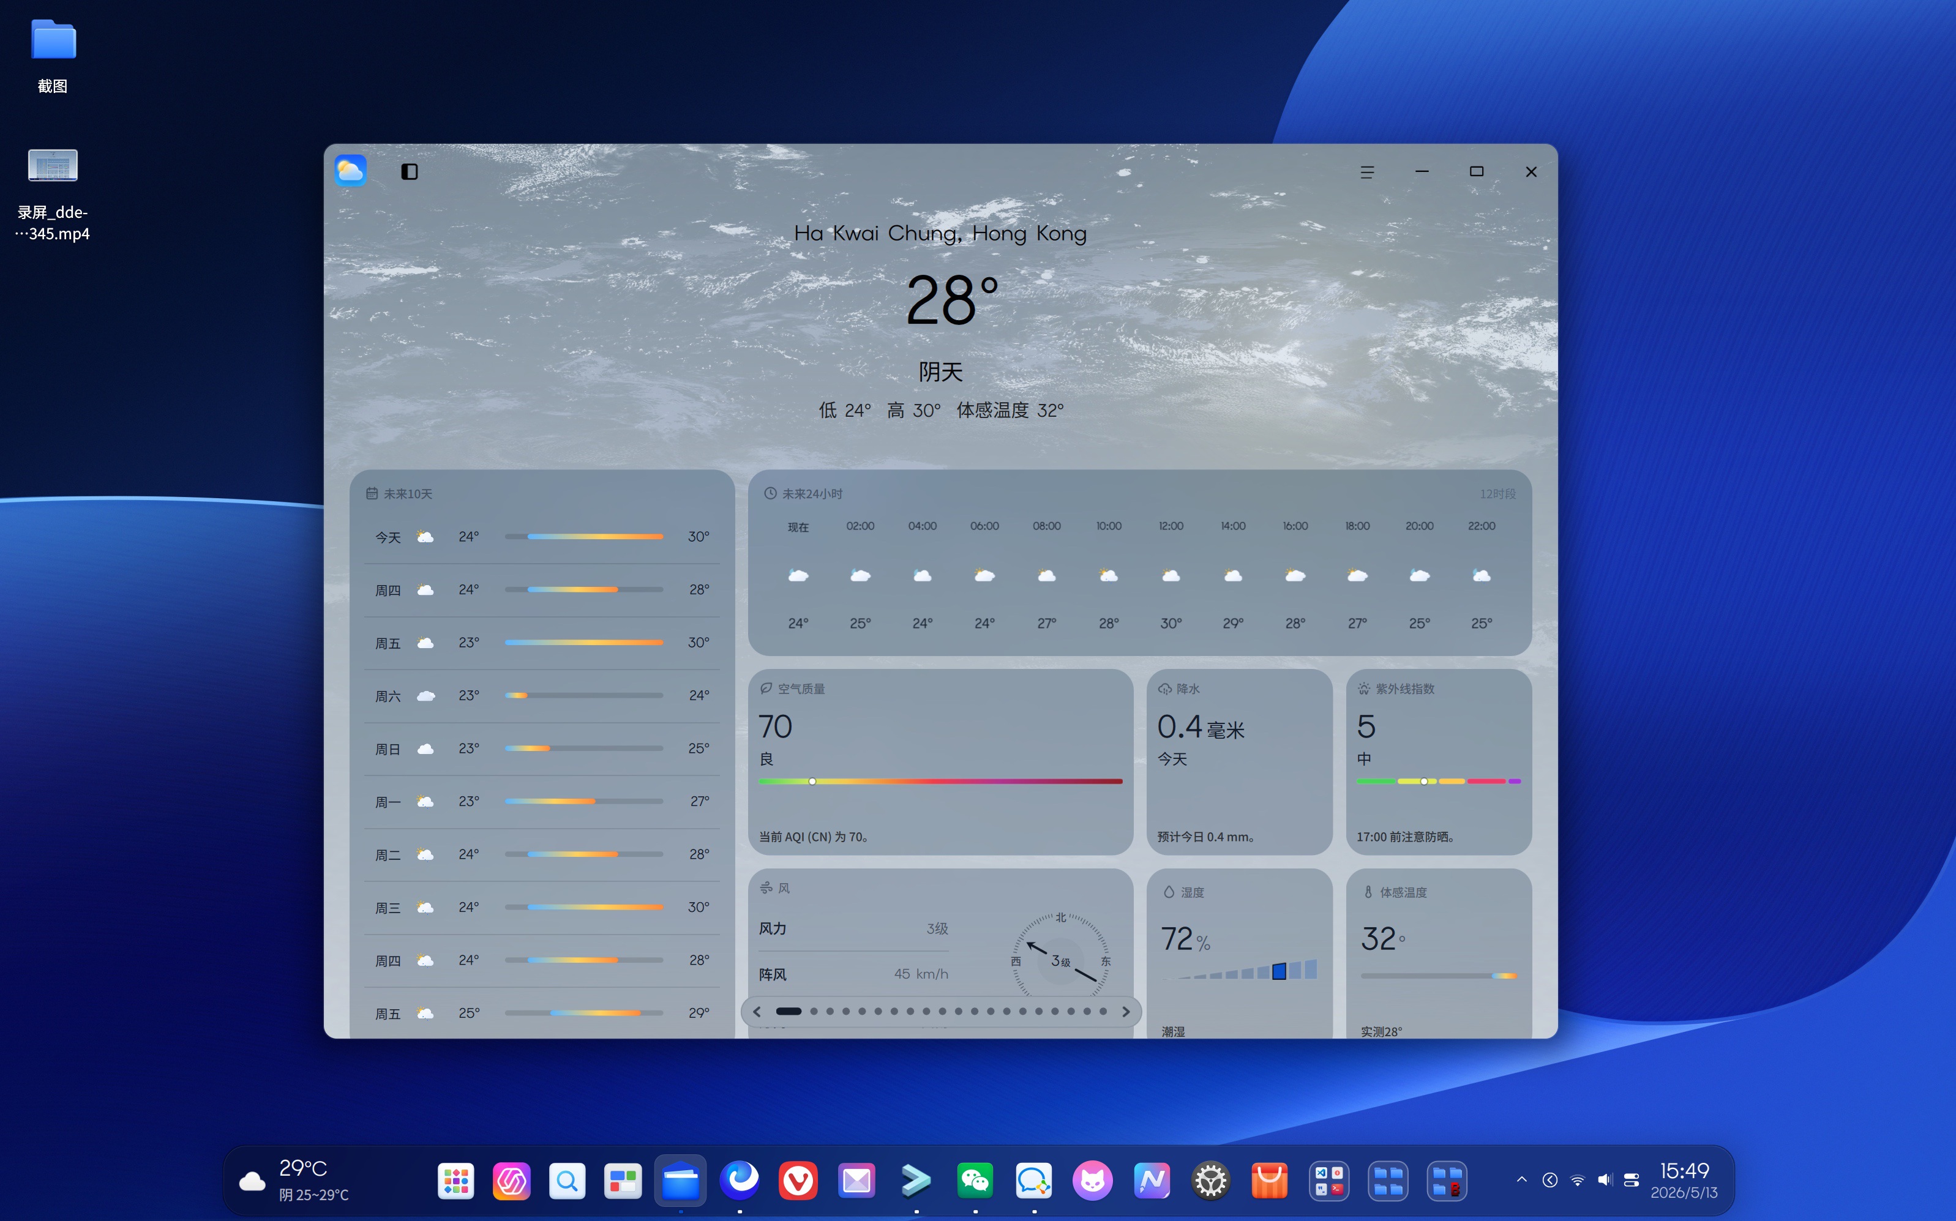Click the wind compass dial
Screen dimensions: 1956x1221
coord(1060,960)
